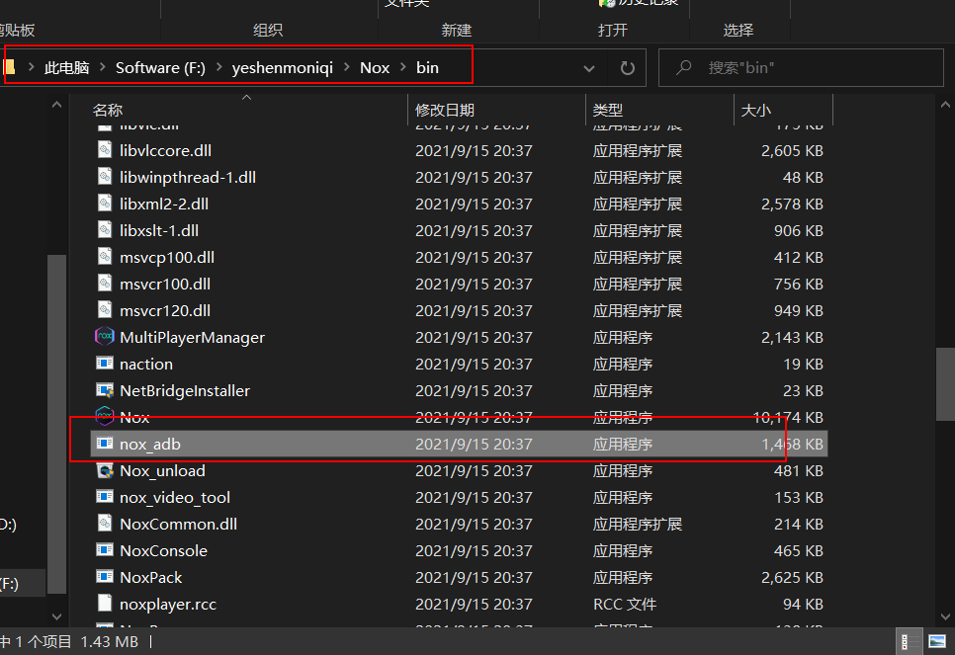Select the noxplayer.rcc file name
955x655 pixels.
(168, 605)
